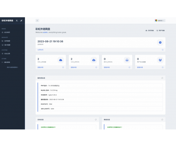Expand the settings item under SYSTEM
Viewport: 176px width, 147px height.
pos(12,53)
